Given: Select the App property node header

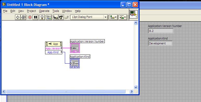Looking at the screenshot, I should tap(54, 44).
